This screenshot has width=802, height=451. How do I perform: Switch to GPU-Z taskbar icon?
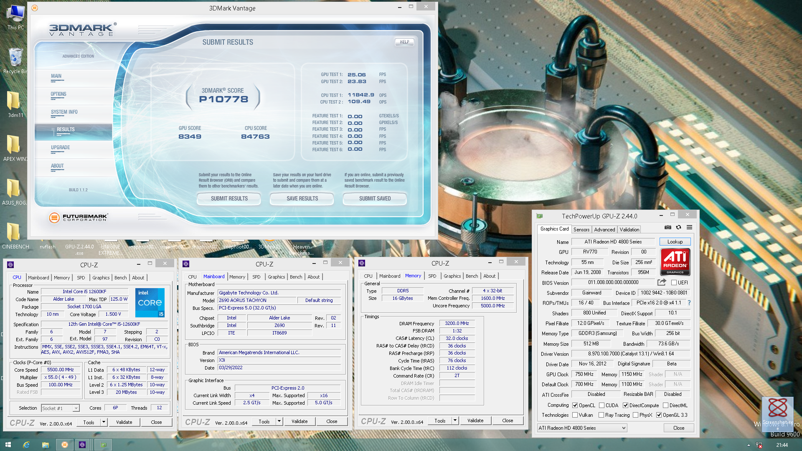[x=103, y=445]
